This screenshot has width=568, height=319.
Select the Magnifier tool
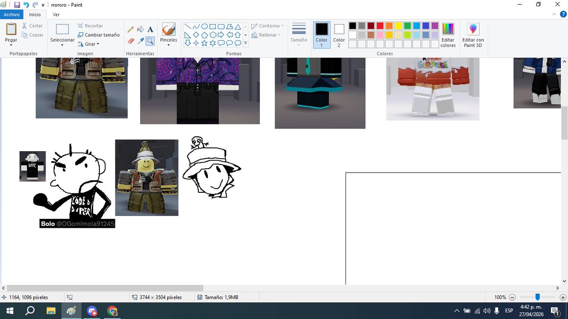(150, 41)
